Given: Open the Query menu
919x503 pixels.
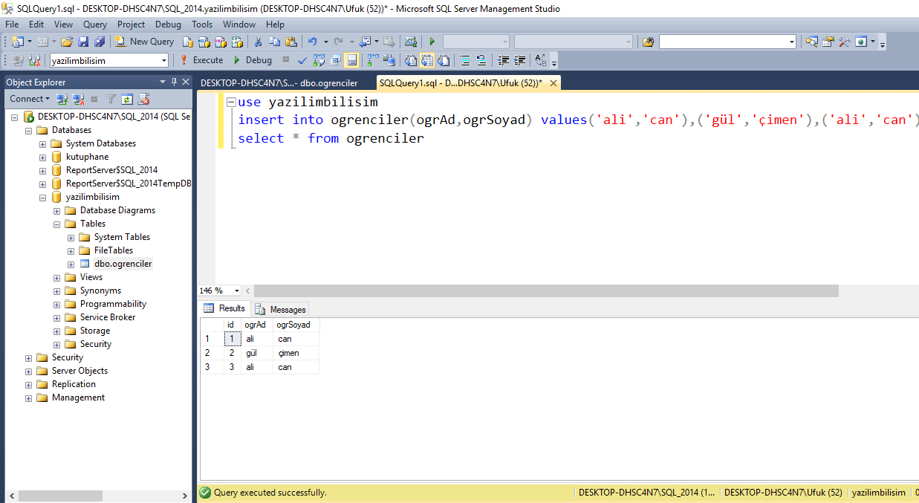Looking at the screenshot, I should [95, 25].
